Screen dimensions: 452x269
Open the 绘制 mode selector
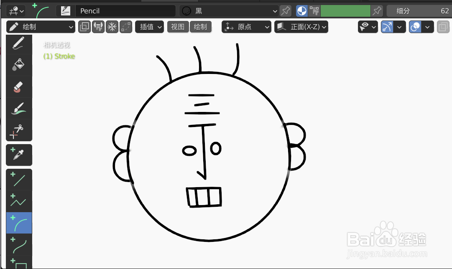[x=41, y=27]
